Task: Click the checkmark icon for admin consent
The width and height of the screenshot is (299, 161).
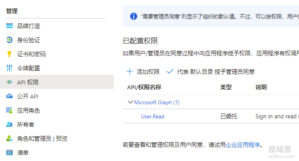Action: 170,72
